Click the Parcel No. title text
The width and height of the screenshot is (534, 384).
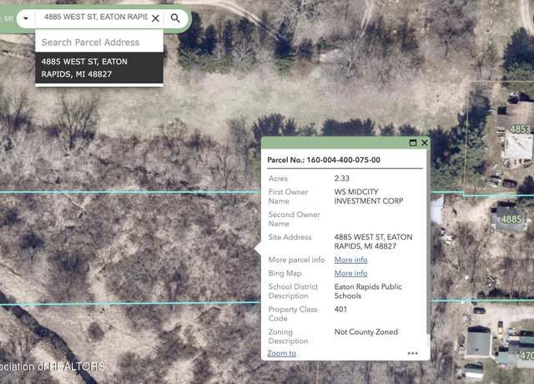[x=324, y=159]
